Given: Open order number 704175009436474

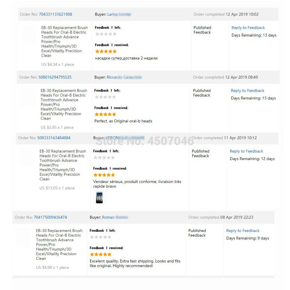Looking at the screenshot, I should pyautogui.click(x=50, y=217).
